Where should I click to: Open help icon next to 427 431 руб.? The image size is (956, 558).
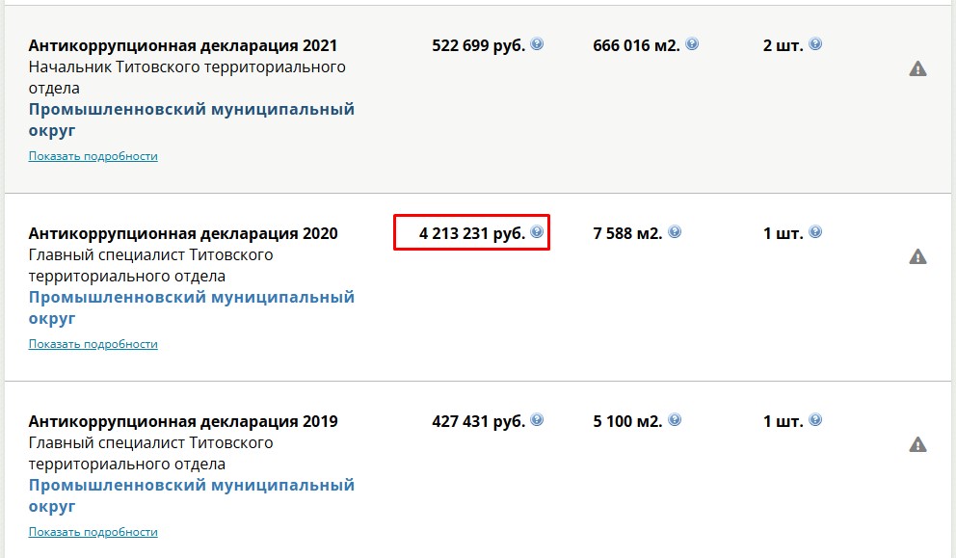click(x=537, y=419)
